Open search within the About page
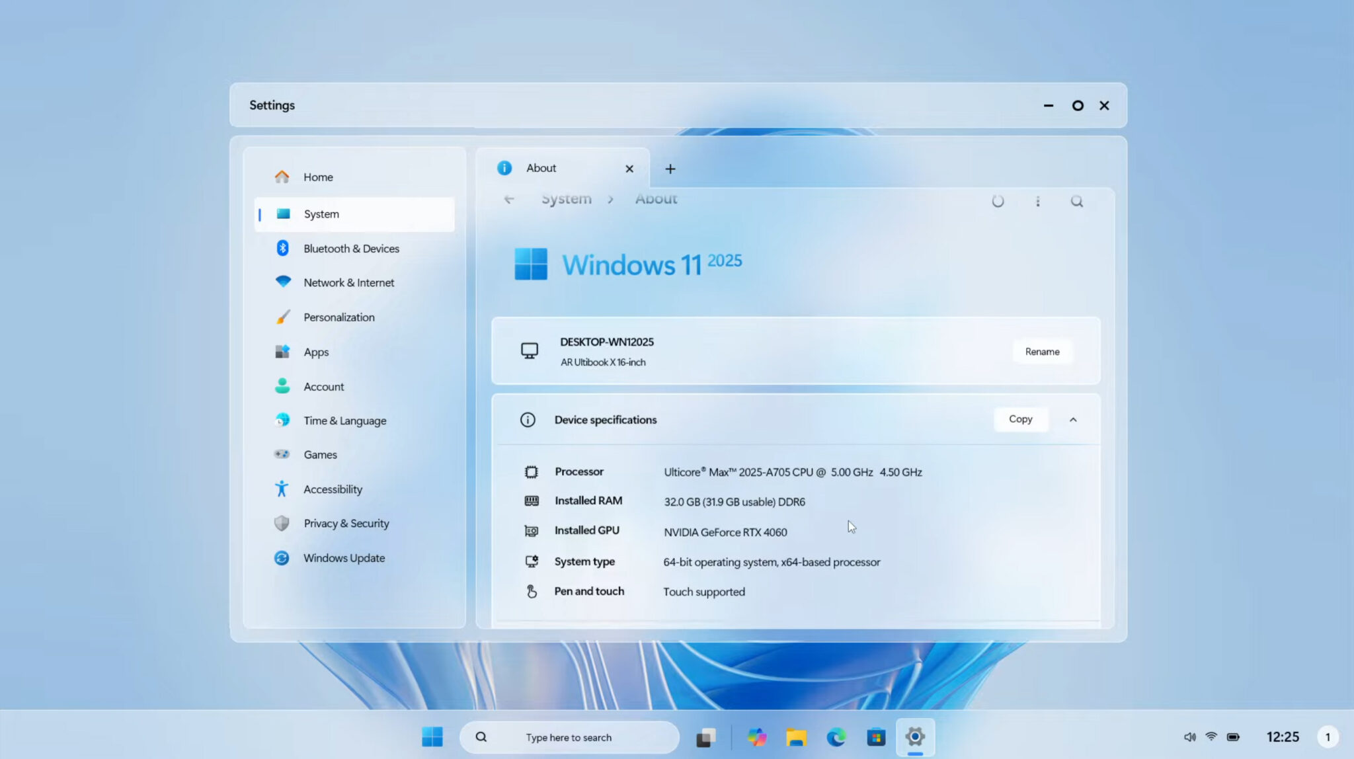 point(1077,201)
